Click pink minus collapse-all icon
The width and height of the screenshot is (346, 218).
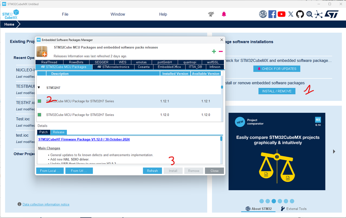[x=220, y=51]
